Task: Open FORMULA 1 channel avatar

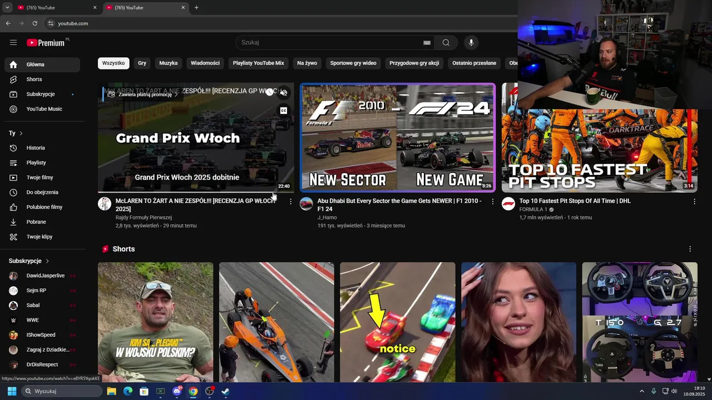Action: pyautogui.click(x=508, y=203)
